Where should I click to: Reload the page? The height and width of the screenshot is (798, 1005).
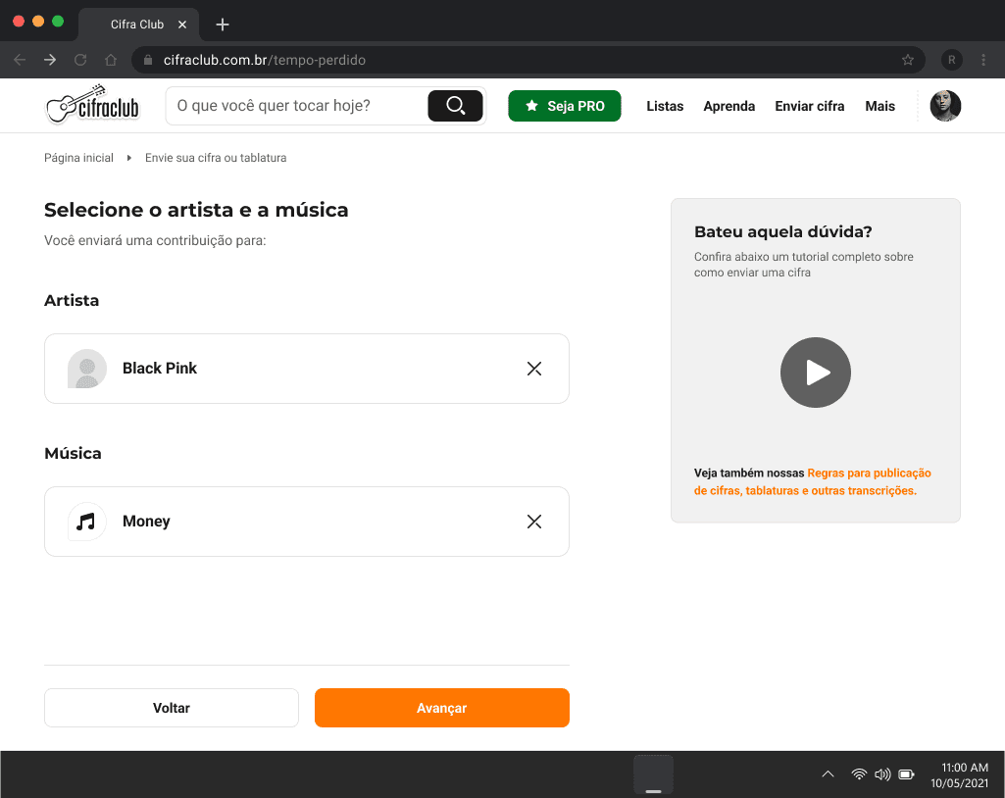tap(80, 60)
